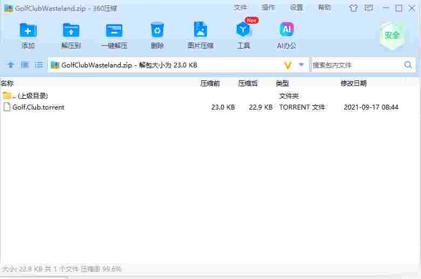Click the orange V icon in the path bar
421x279 pixels.
point(287,65)
